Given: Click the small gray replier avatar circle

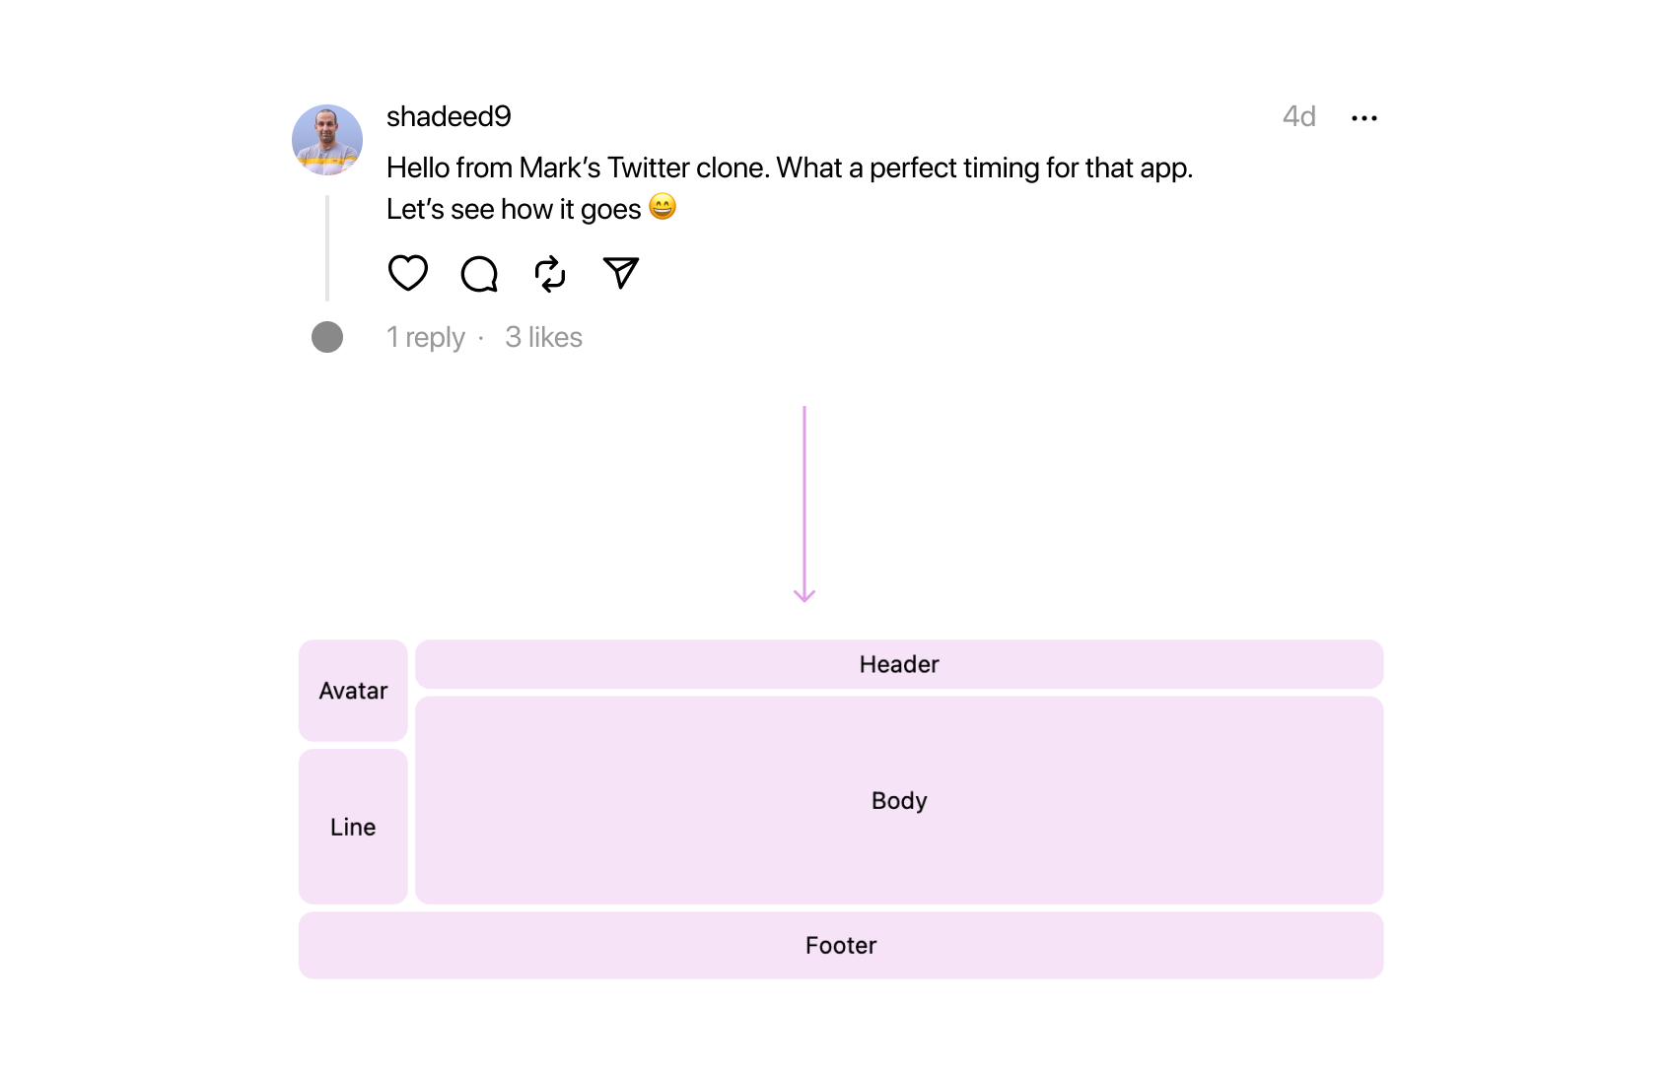Looking at the screenshot, I should click(x=327, y=337).
